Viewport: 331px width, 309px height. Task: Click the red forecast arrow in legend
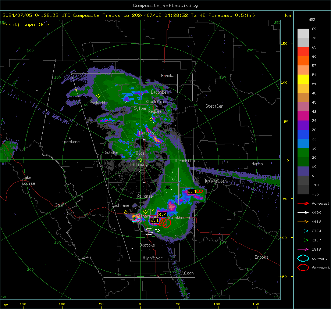(303, 203)
